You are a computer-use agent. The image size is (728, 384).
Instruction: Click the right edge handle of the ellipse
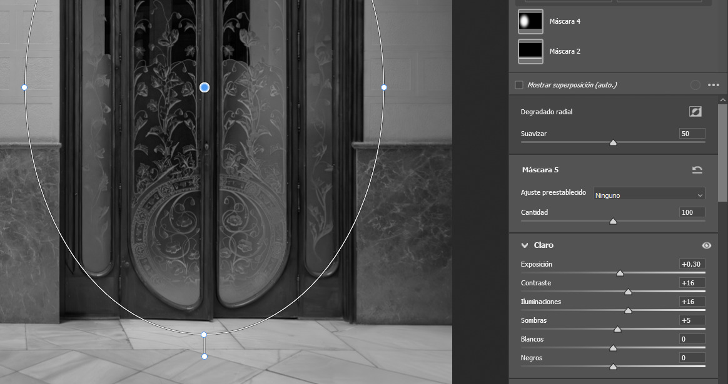pos(384,87)
